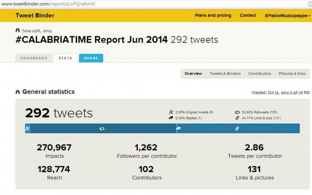This screenshot has height=195, width=312.
Task: Click the 128,774 Reach value
Action: [x=54, y=169]
